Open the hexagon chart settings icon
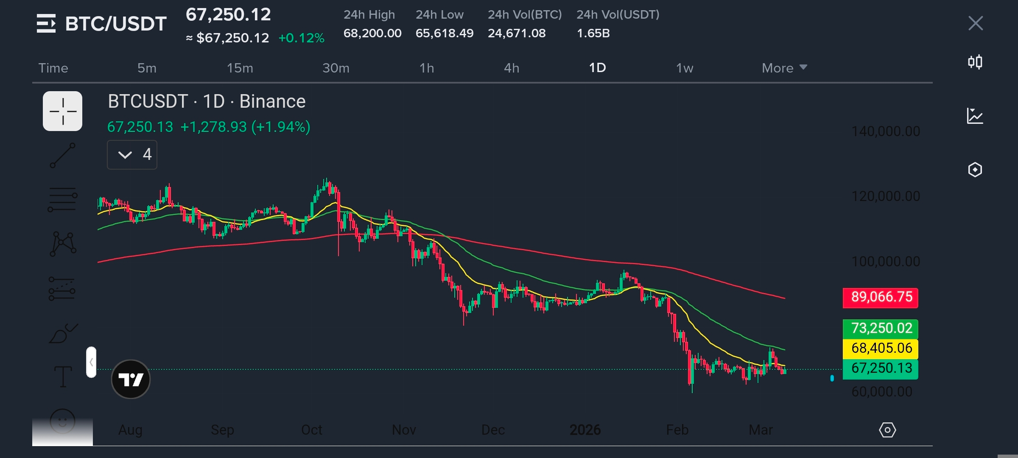The width and height of the screenshot is (1018, 458). click(x=975, y=170)
